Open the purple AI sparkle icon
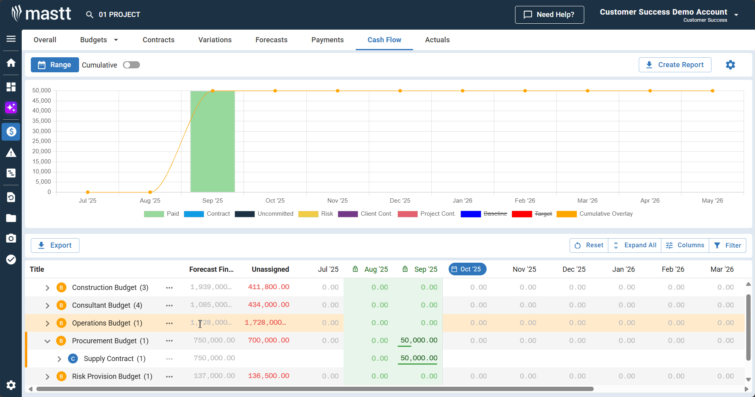 [11, 107]
